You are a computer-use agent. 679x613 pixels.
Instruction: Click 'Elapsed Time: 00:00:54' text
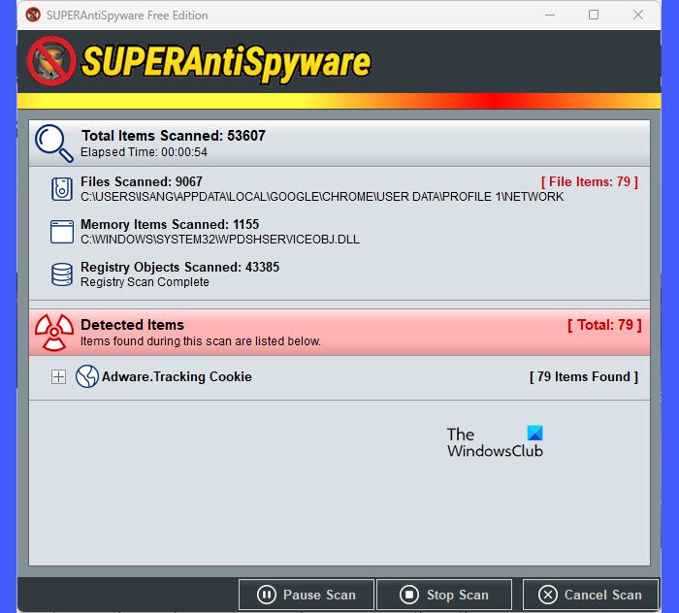[144, 152]
